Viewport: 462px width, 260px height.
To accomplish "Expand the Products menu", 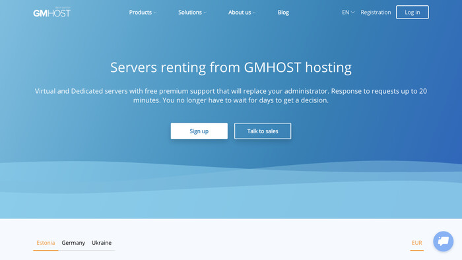I will point(143,13).
